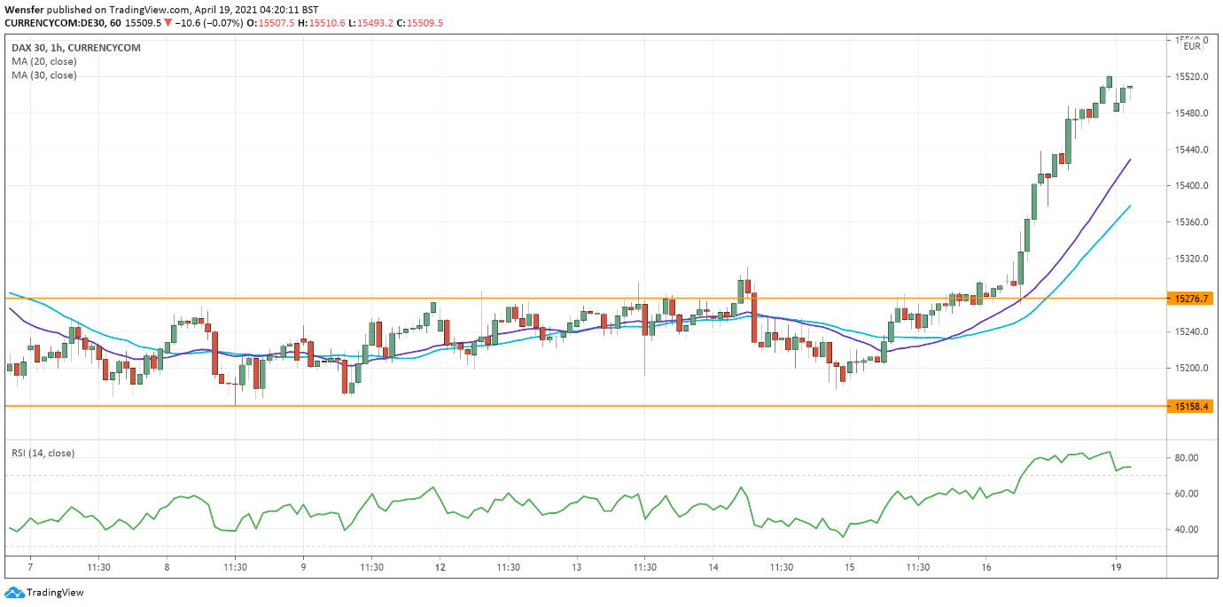Image resolution: width=1223 pixels, height=607 pixels.
Task: Click the date label 12 on time axis
Action: [440, 567]
